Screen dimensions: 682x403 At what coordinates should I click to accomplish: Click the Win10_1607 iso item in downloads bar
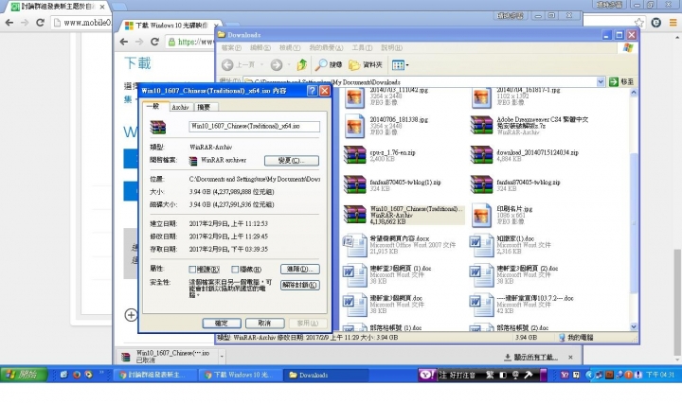tap(169, 357)
